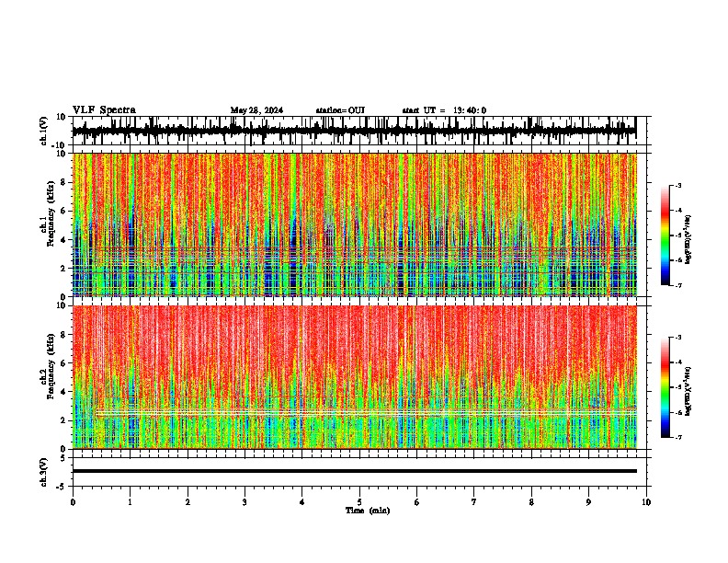The height and width of the screenshot is (563, 728).
Task: Click inside the ch.1 frequency spectrogram
Action: (x=354, y=224)
